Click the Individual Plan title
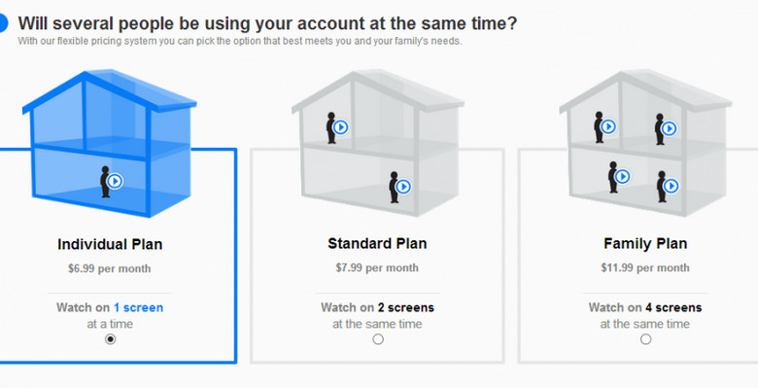The width and height of the screenshot is (758, 388). pos(110,244)
